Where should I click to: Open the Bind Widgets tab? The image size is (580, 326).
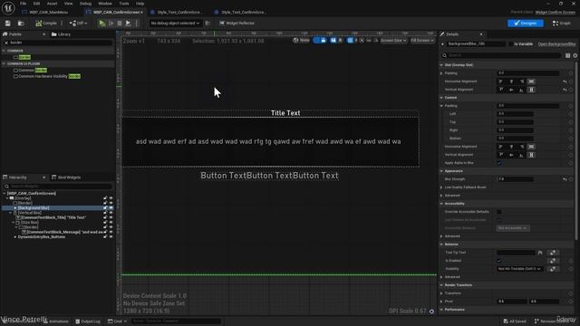click(66, 177)
